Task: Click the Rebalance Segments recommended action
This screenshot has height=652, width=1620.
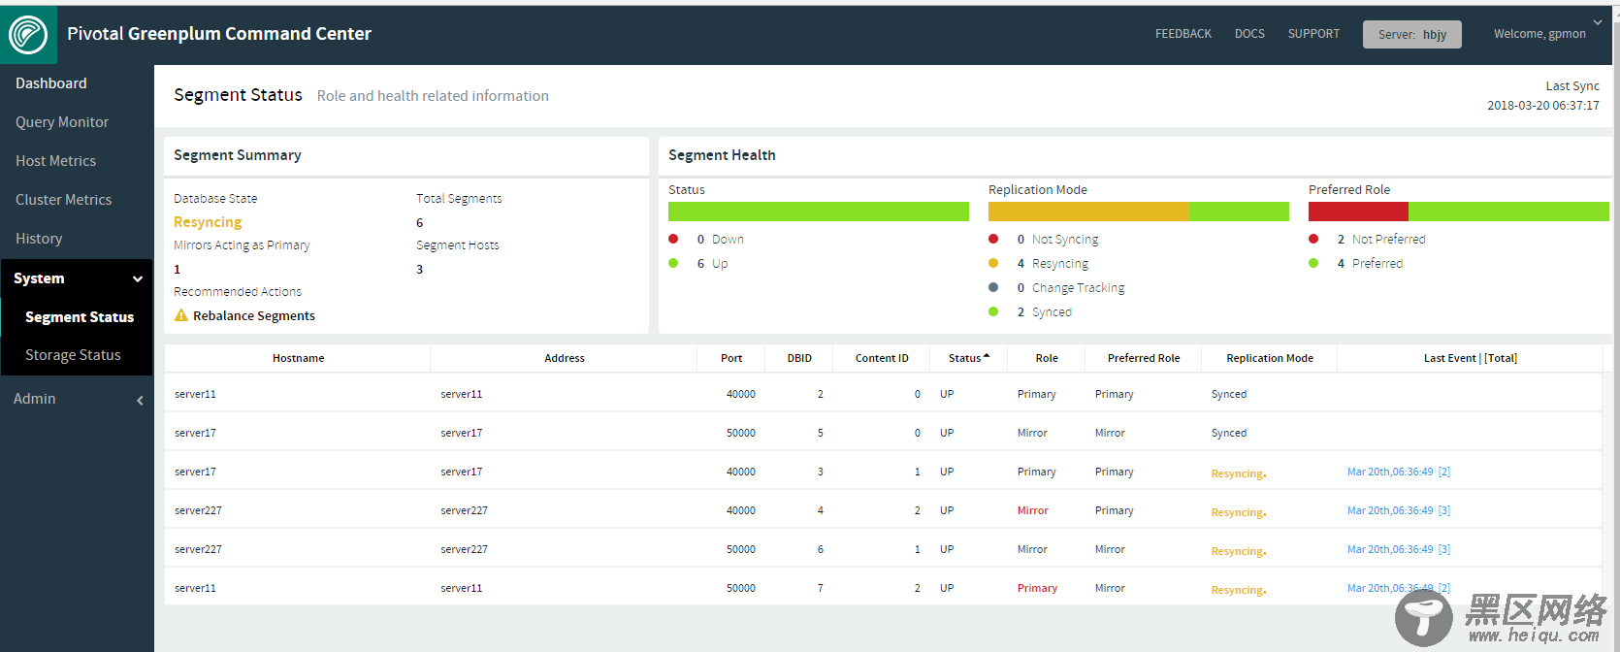Action: [254, 315]
